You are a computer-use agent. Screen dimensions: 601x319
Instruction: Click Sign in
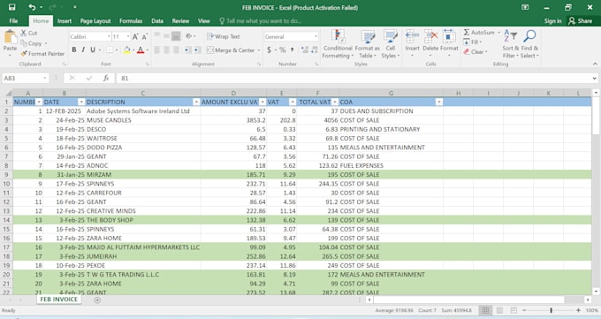pyautogui.click(x=552, y=20)
